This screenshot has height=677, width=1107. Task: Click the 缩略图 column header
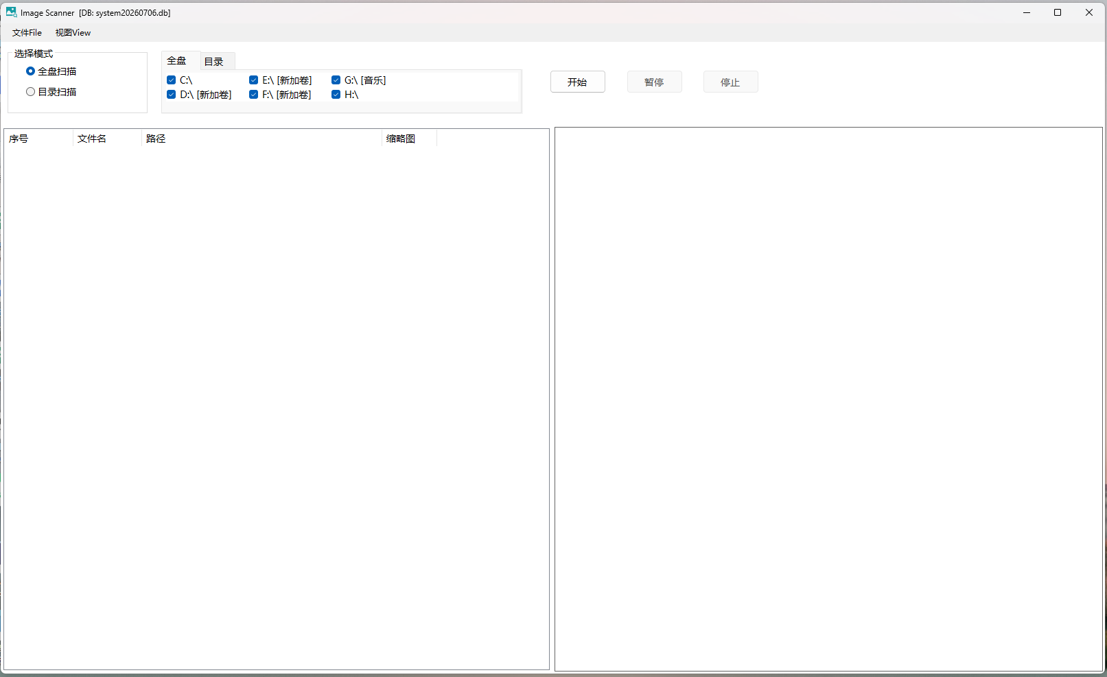point(409,139)
